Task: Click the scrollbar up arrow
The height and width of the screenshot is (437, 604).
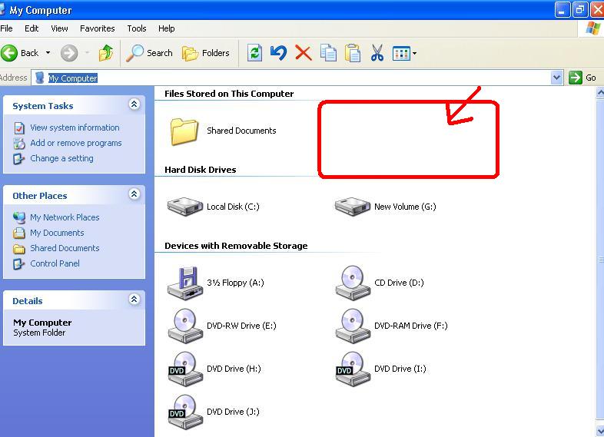Action: tap(600, 93)
